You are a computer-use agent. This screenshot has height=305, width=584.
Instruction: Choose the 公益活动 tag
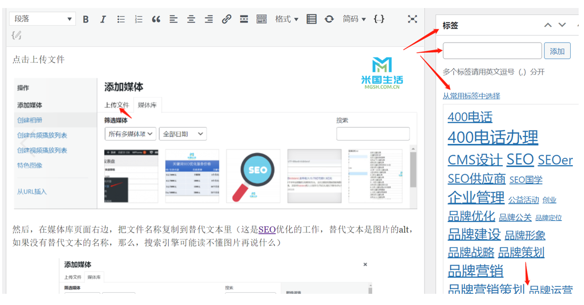[524, 200]
